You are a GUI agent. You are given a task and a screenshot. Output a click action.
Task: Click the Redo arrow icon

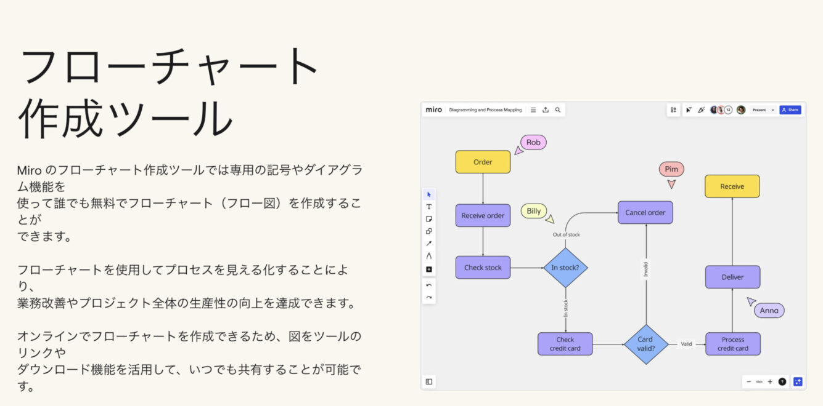tap(429, 298)
